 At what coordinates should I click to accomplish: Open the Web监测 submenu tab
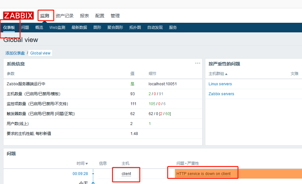pos(57,28)
